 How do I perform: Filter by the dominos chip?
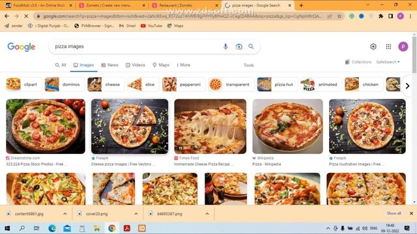(65, 84)
